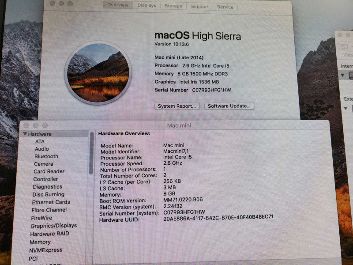Click the System Report button
Image resolution: width=353 pixels, height=265 pixels.
(177, 106)
